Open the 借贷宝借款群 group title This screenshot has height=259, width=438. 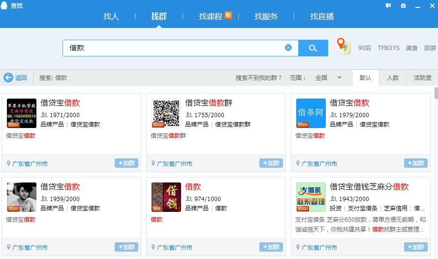pyautogui.click(x=209, y=103)
